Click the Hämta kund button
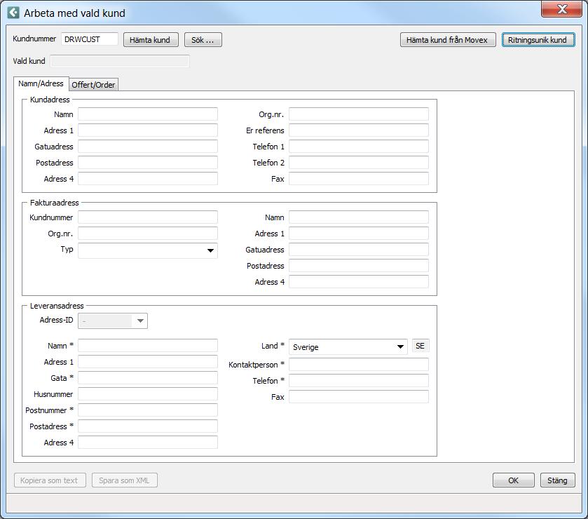 coord(151,40)
